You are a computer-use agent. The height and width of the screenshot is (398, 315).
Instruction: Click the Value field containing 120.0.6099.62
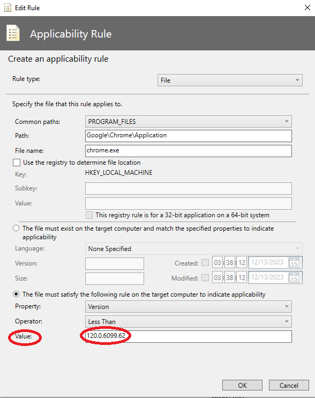point(188,336)
